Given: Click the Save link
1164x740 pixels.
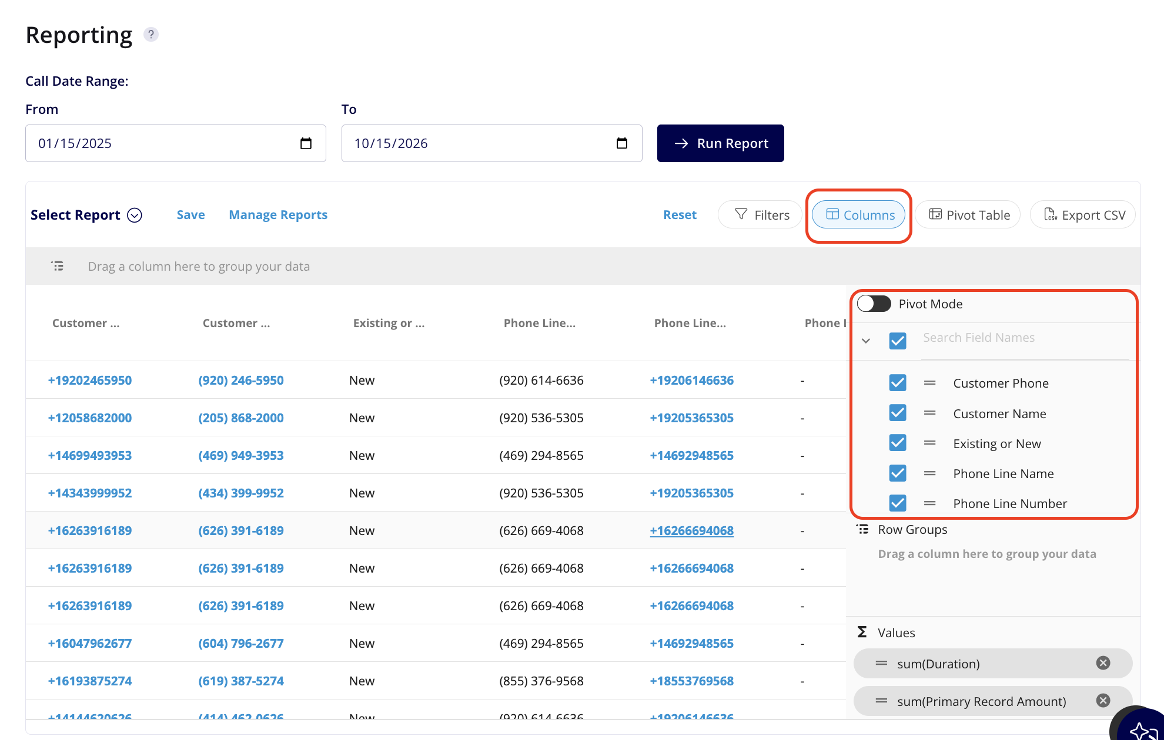Looking at the screenshot, I should click(191, 215).
